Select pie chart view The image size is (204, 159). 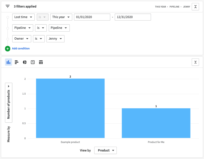[25, 62]
